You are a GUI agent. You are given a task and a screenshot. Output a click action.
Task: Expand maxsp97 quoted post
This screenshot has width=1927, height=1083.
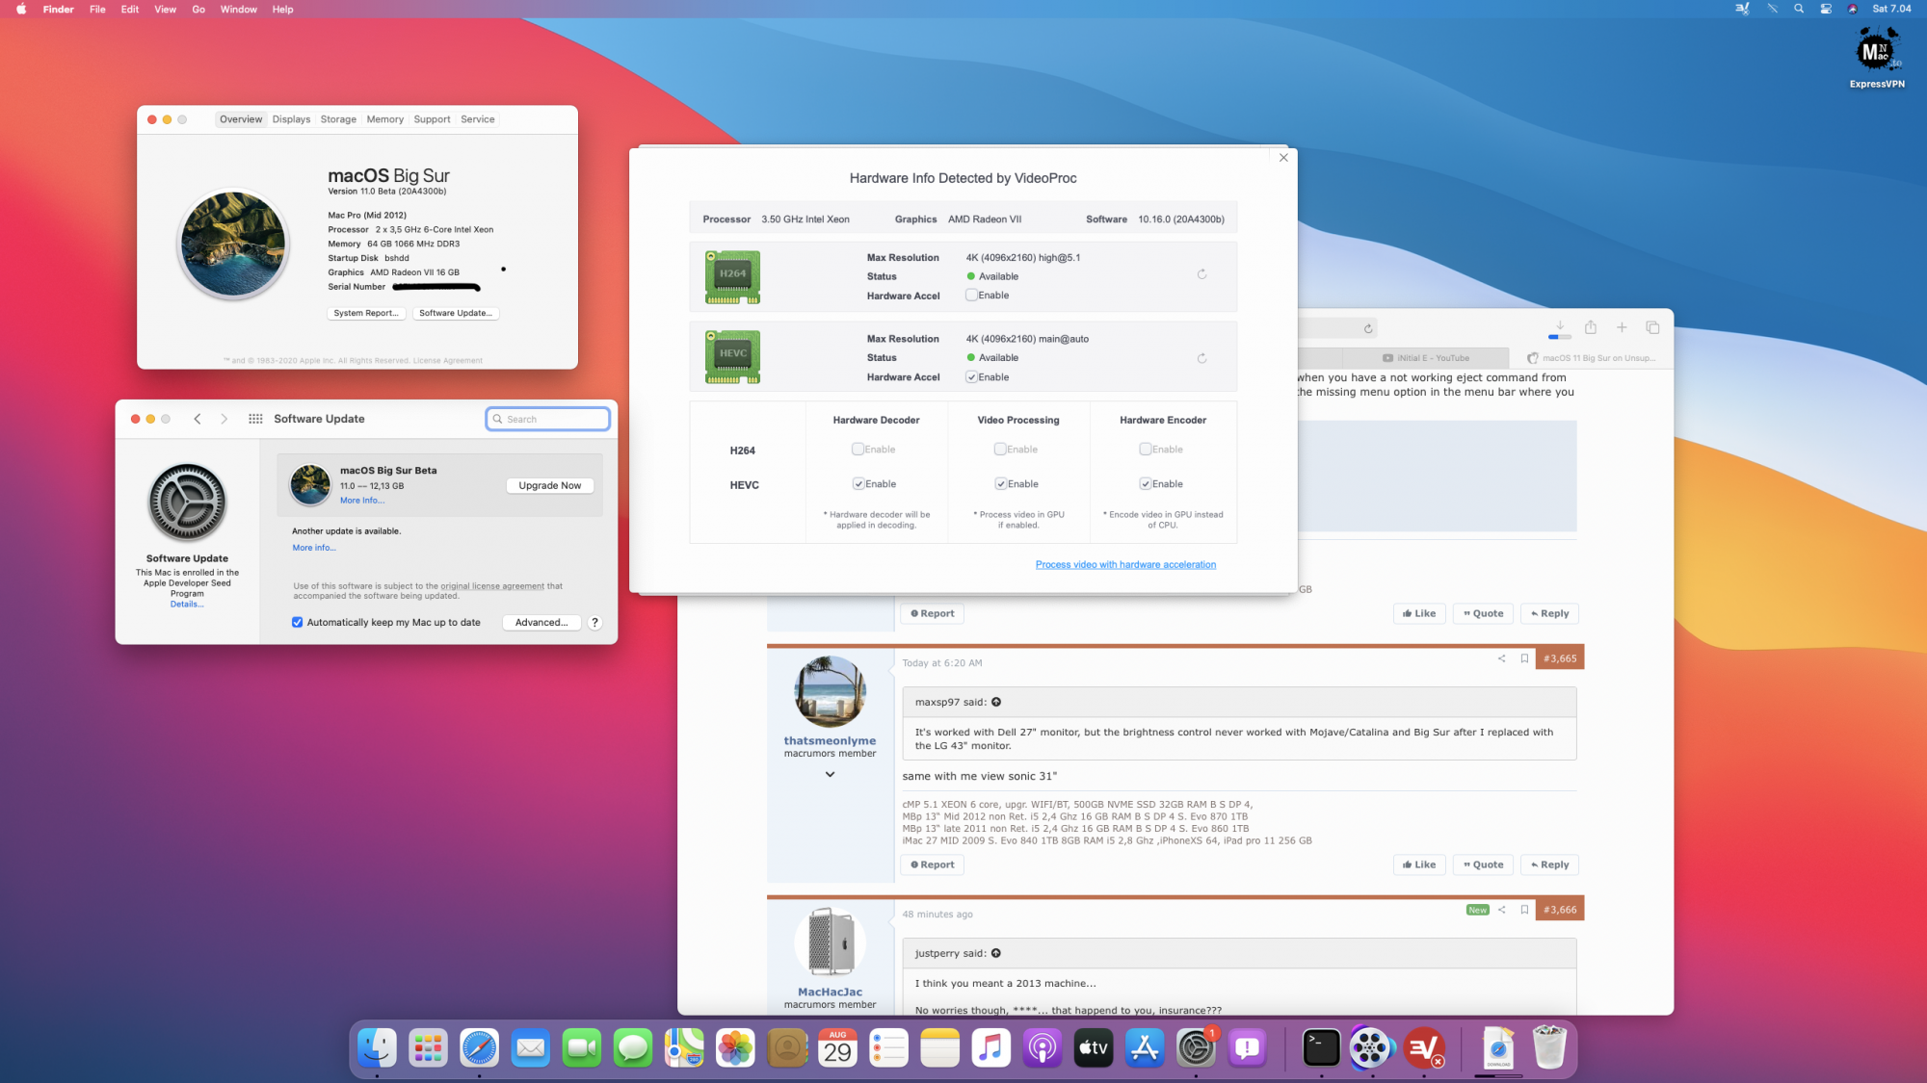coord(996,702)
